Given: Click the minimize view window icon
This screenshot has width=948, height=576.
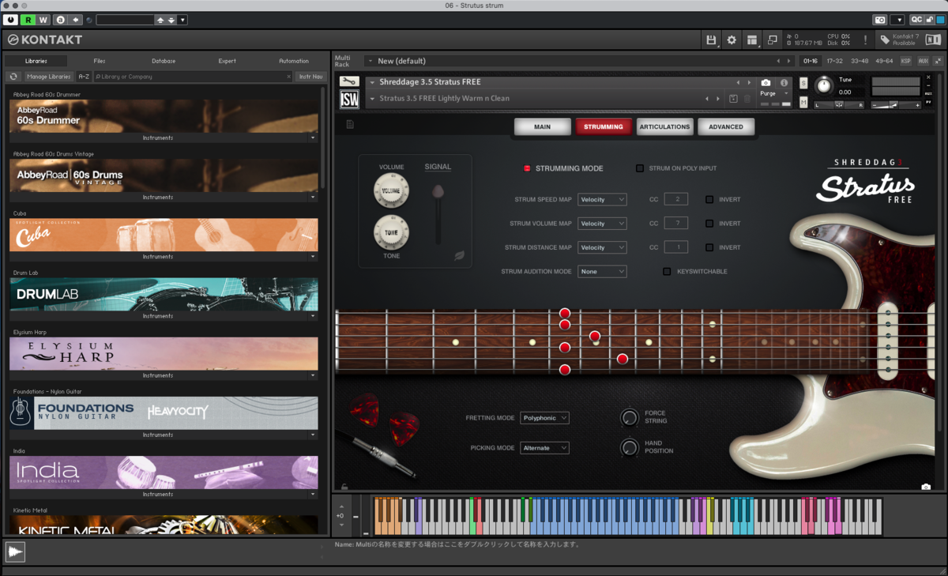Looking at the screenshot, I should tap(773, 40).
